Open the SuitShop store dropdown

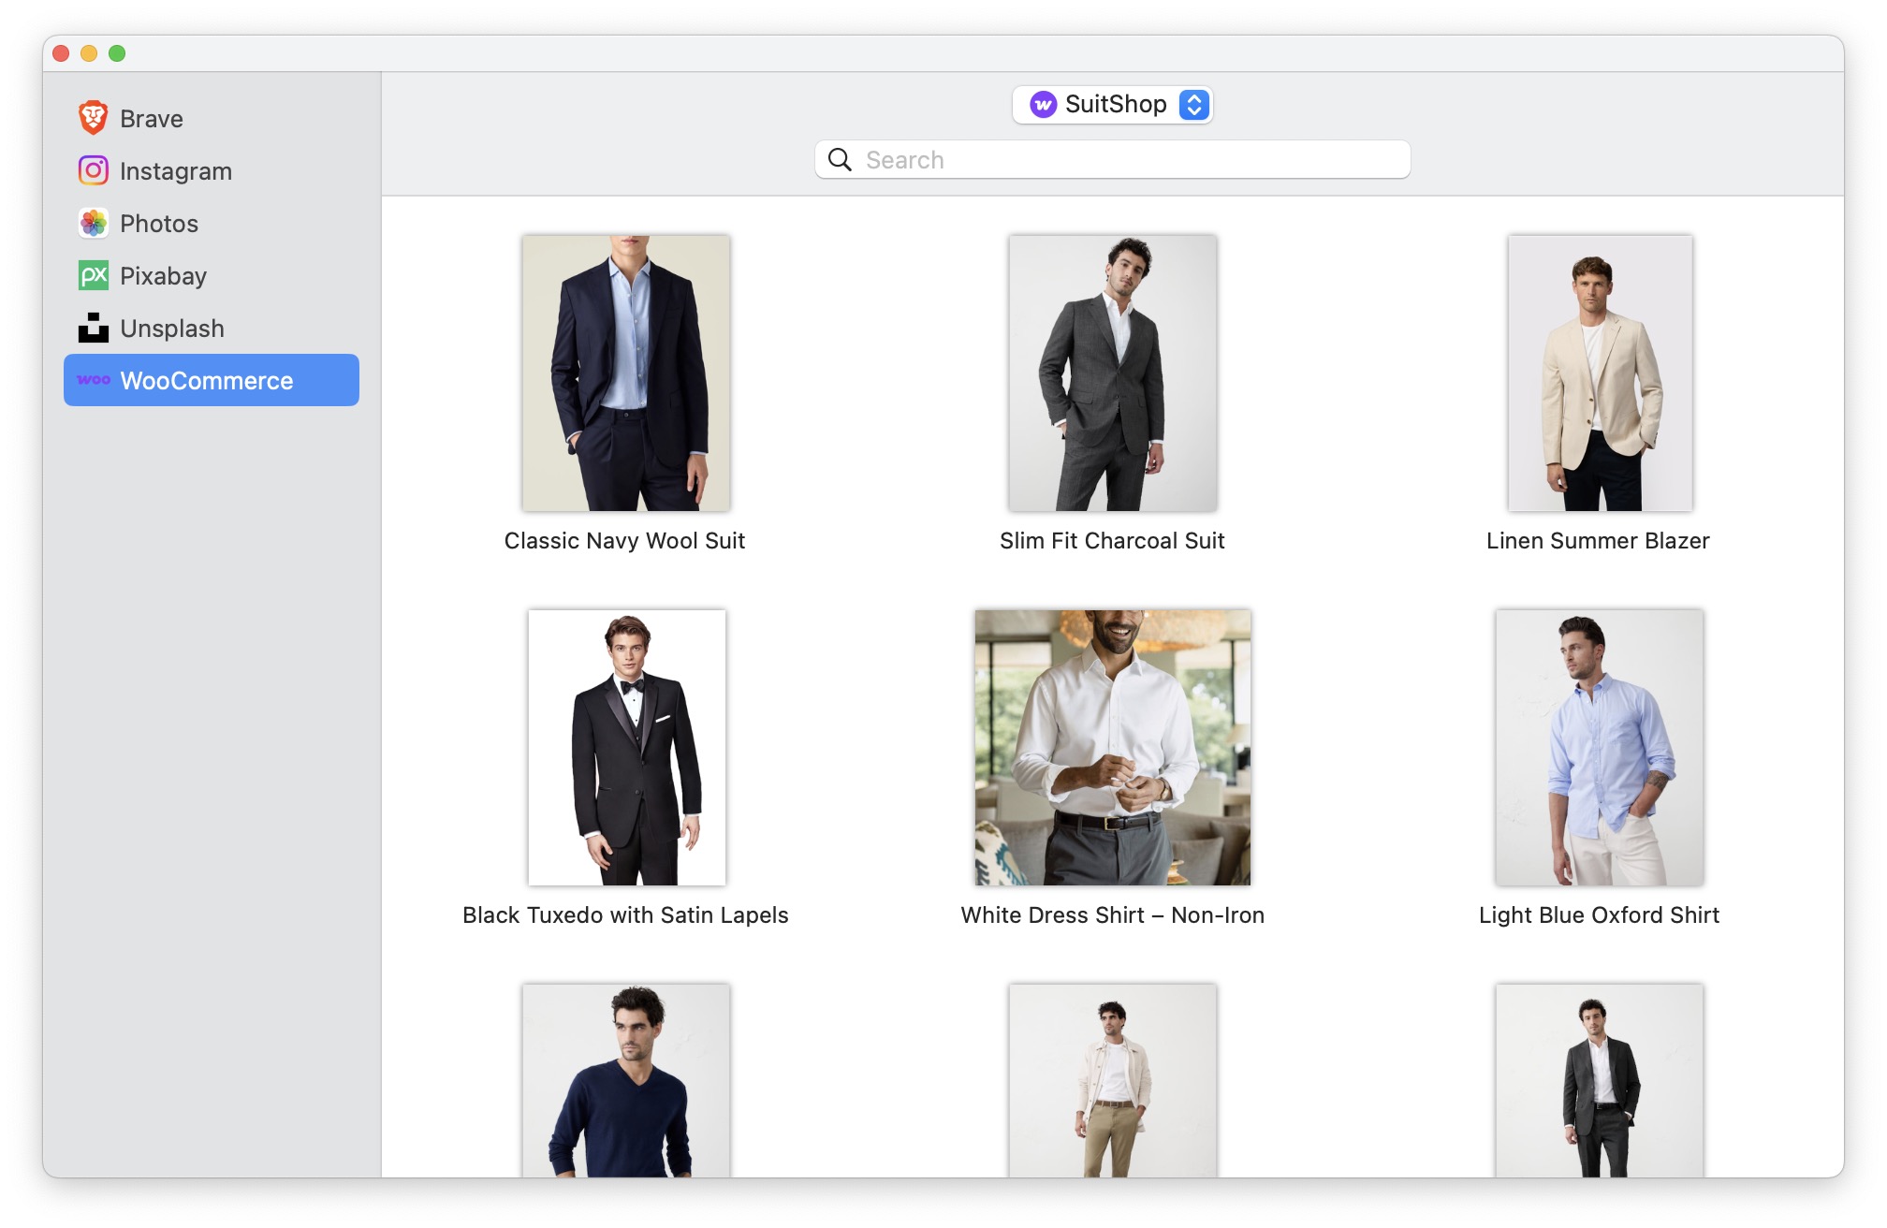coord(1112,104)
